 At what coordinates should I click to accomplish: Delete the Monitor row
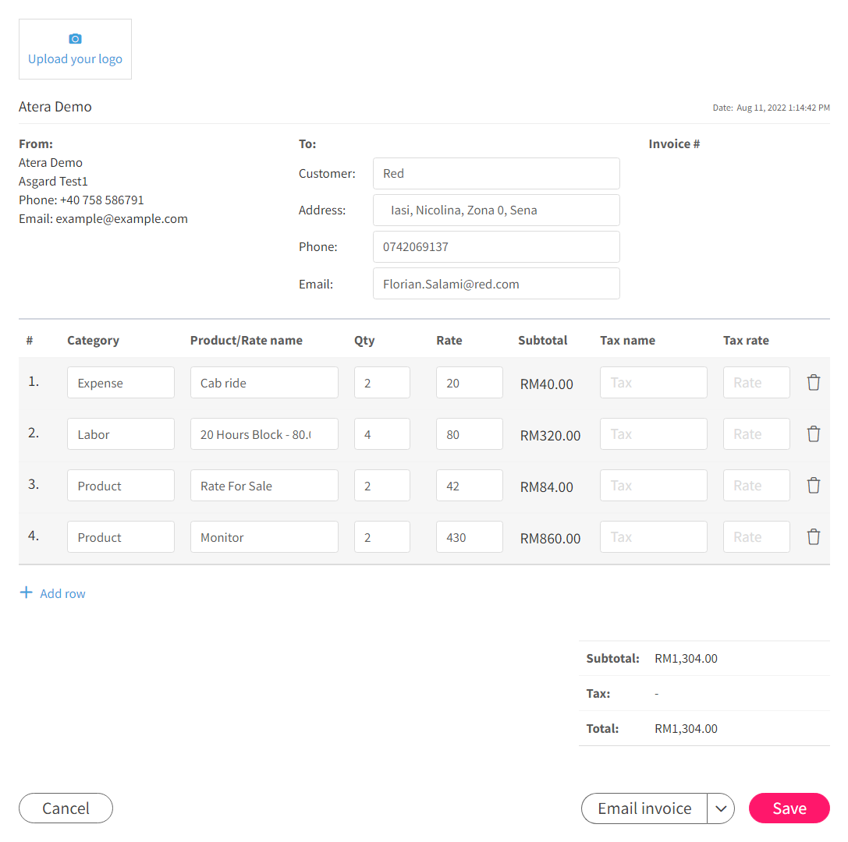click(x=814, y=536)
